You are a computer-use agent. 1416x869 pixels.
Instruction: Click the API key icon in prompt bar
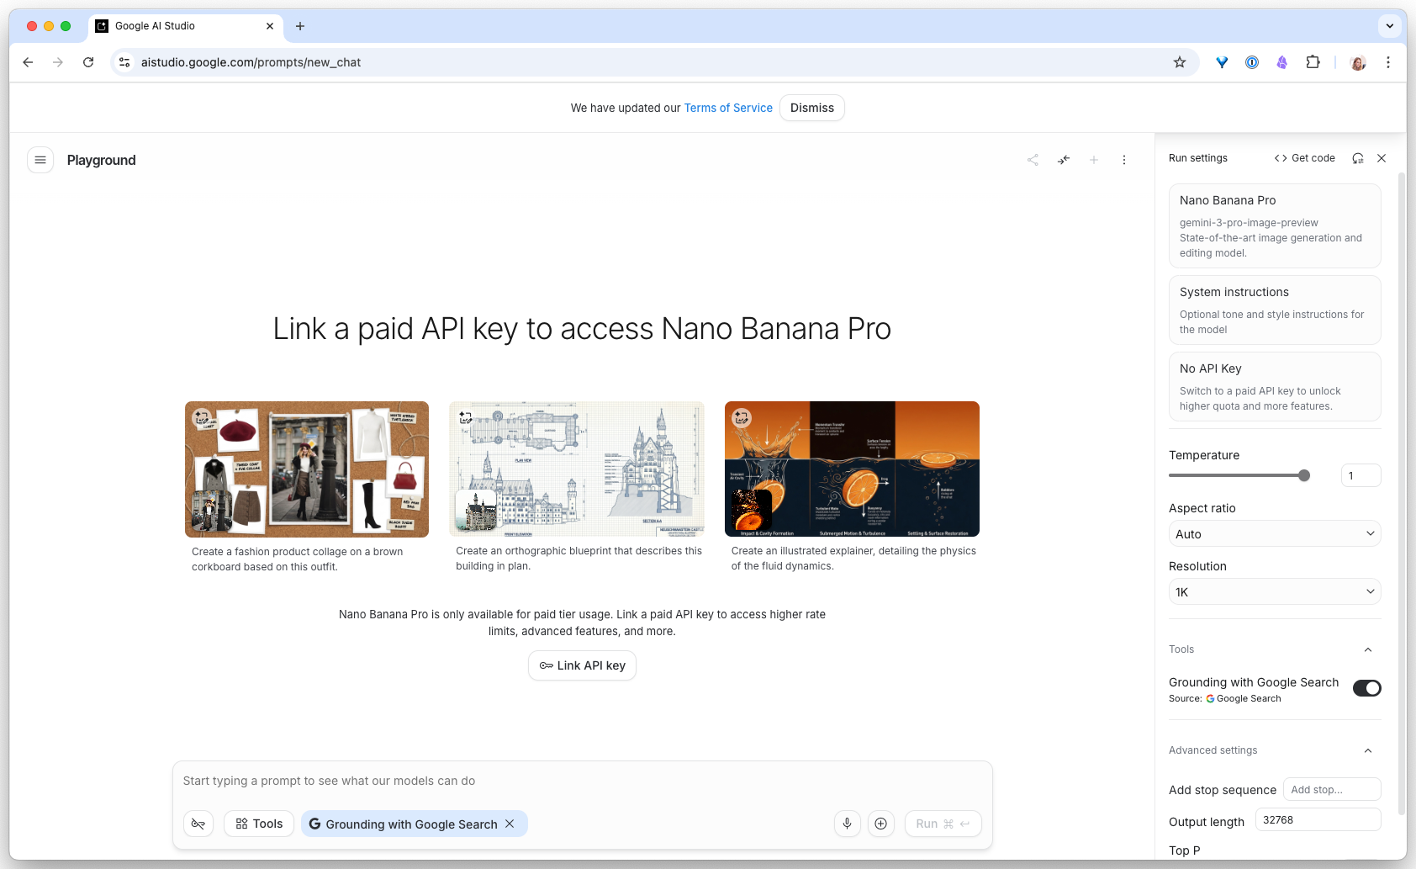click(x=198, y=824)
